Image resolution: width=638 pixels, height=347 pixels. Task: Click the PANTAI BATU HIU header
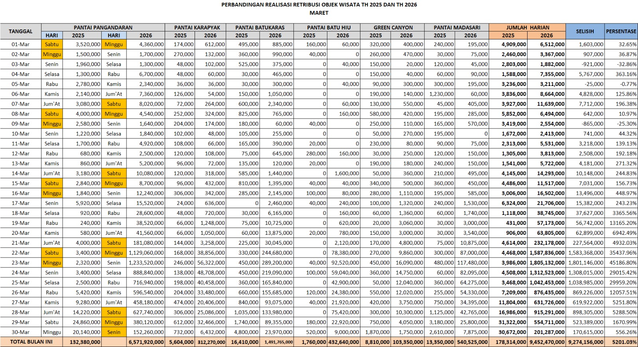tap(329, 27)
